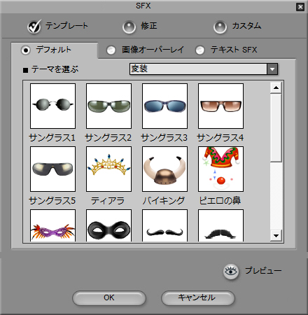Screen dimensions: 308x315
Task: Choose the サングラス2 green sunglasses effect
Action: click(x=108, y=106)
